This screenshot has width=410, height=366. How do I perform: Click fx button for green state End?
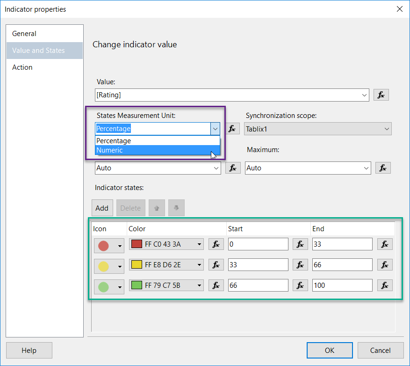point(384,285)
